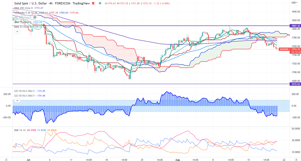Image resolution: width=301 pixels, height=161 pixels.
Task: Select the Ichimoku 9 26 52 26 legend
Action: [26, 13]
